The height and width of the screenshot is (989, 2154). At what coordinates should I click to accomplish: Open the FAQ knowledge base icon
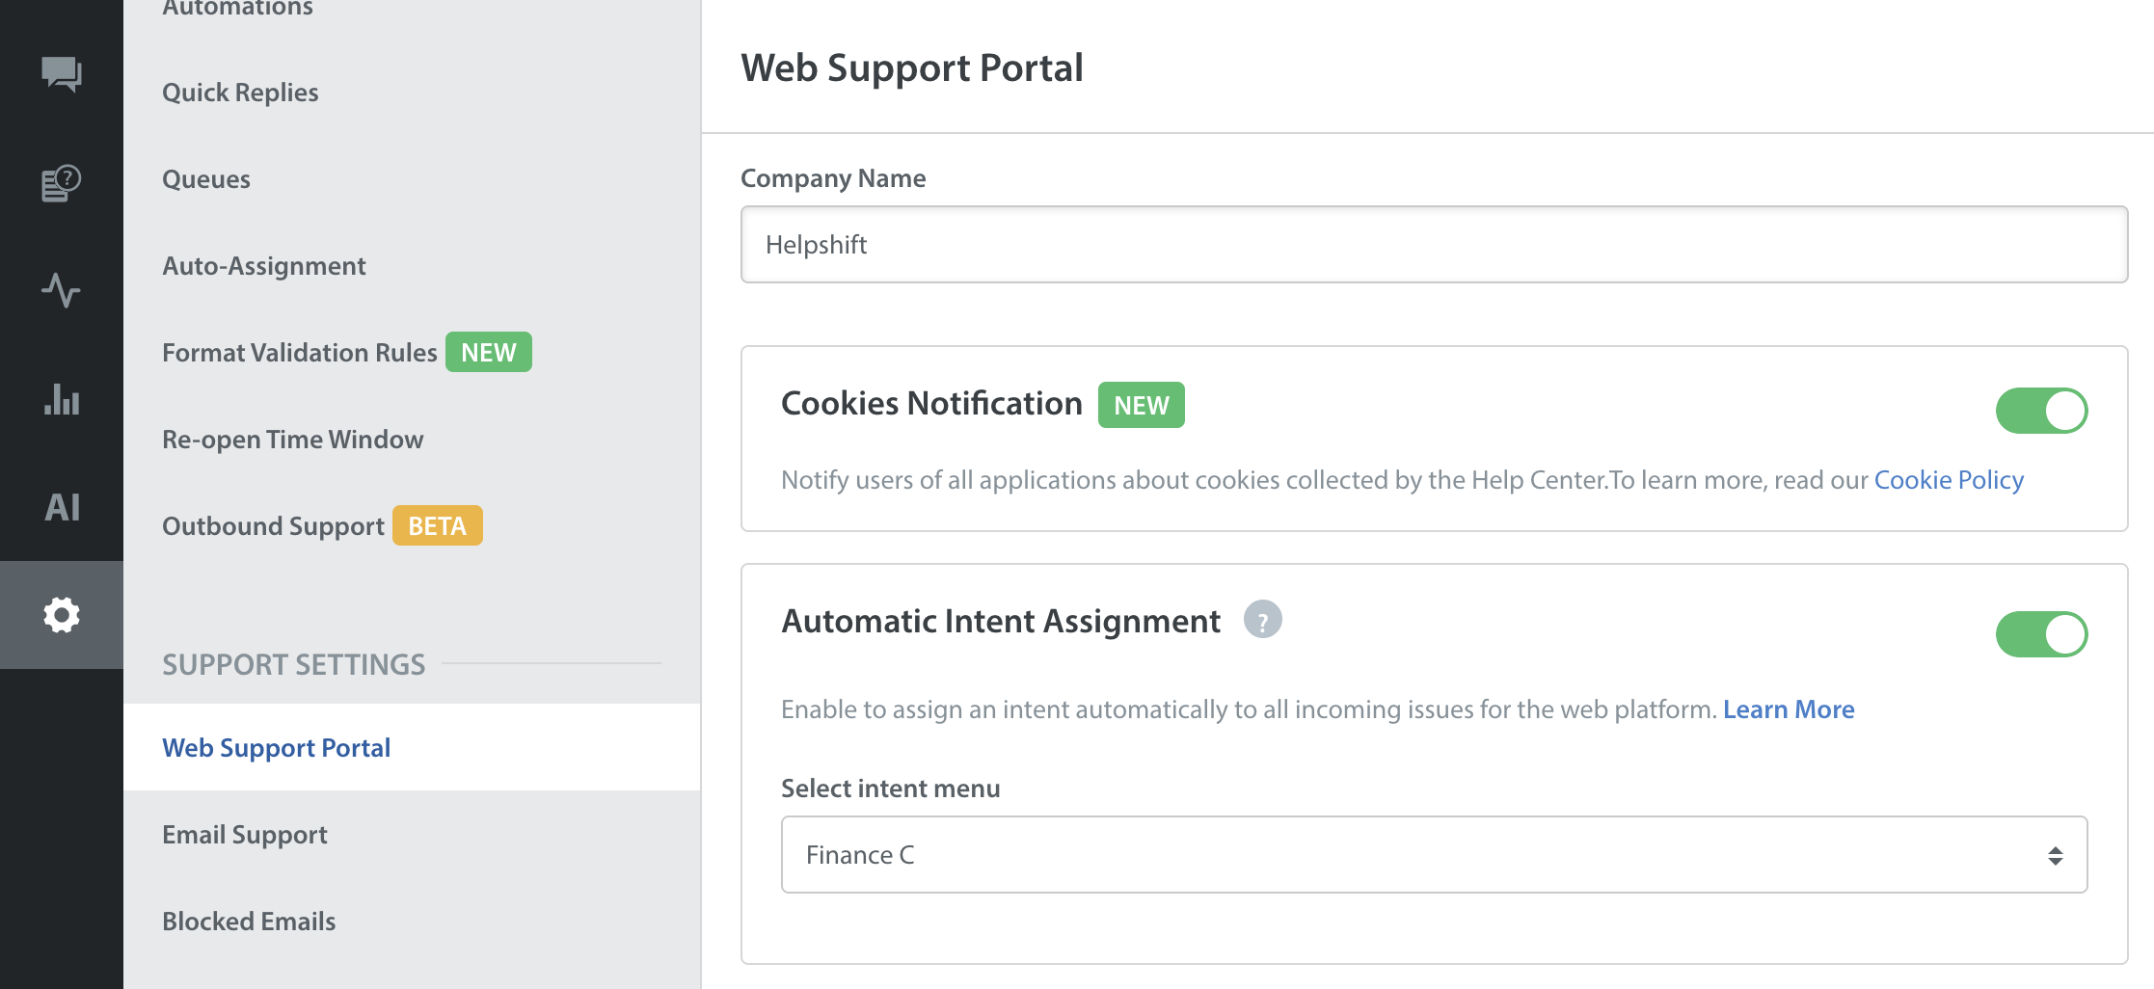click(x=62, y=183)
